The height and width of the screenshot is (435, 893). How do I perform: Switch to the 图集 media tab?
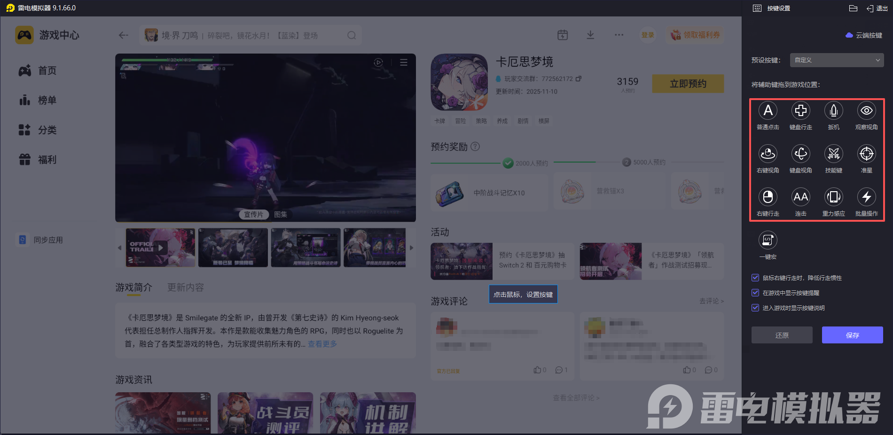click(281, 214)
